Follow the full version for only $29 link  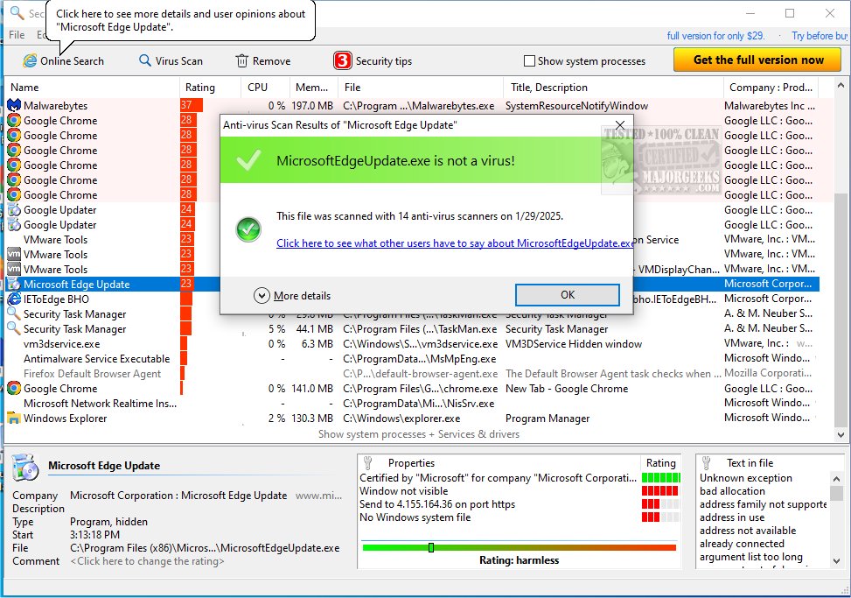[715, 36]
